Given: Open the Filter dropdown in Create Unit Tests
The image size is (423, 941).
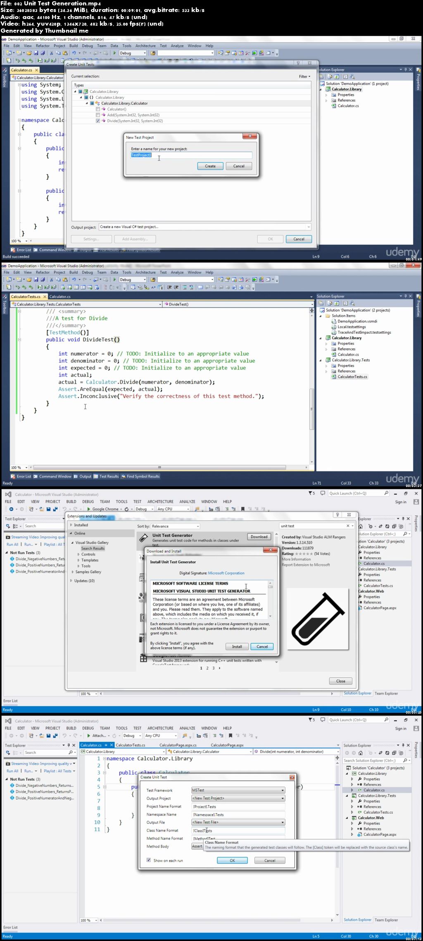Looking at the screenshot, I should [304, 76].
